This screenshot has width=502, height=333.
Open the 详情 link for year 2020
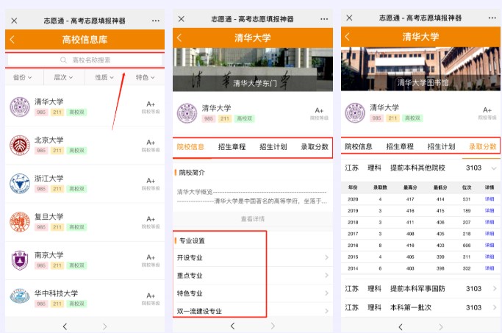pyautogui.click(x=490, y=199)
